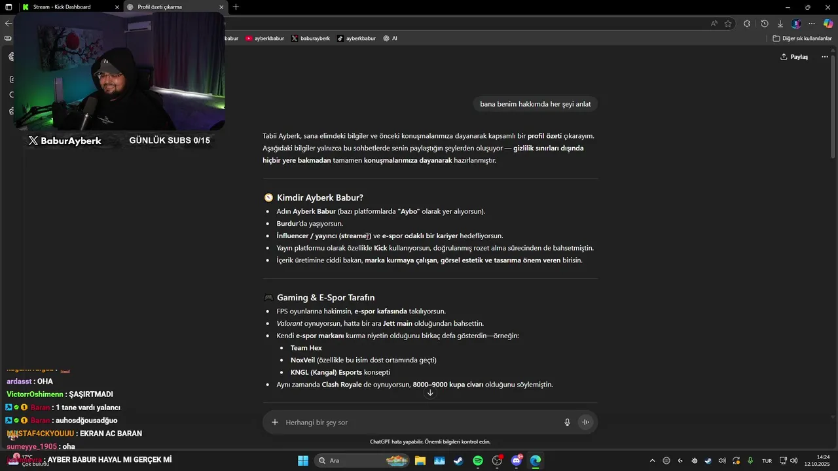Click the heading 'Kimdir Ayberk Babur?'
838x471 pixels.
coord(319,198)
